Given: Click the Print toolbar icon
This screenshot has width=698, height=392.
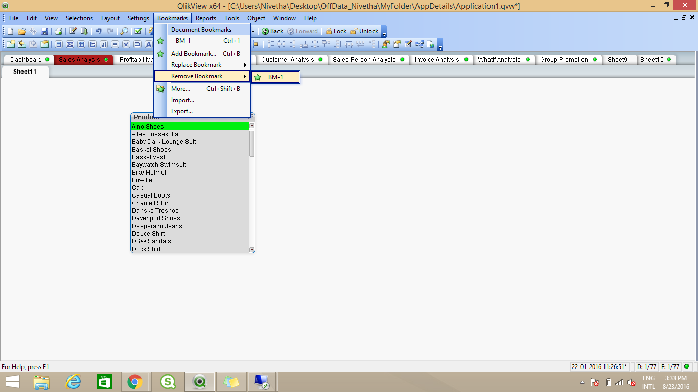Looking at the screenshot, I should 58,31.
